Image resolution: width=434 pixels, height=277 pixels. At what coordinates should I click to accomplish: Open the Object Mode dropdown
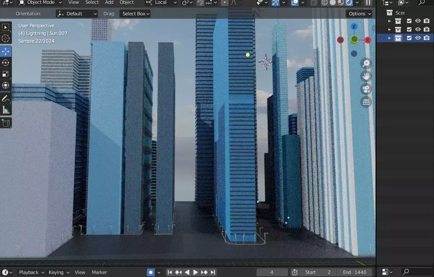pyautogui.click(x=41, y=3)
